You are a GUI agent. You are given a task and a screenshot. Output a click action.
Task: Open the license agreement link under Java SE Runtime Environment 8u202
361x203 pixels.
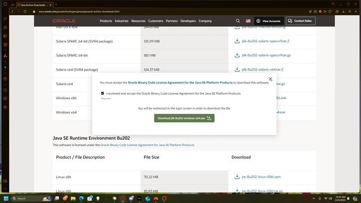147,145
